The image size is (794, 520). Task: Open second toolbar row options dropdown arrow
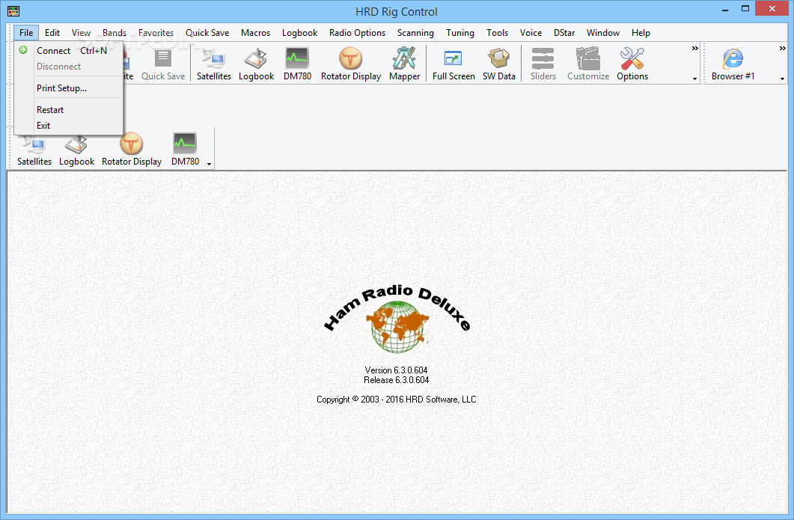(x=209, y=164)
